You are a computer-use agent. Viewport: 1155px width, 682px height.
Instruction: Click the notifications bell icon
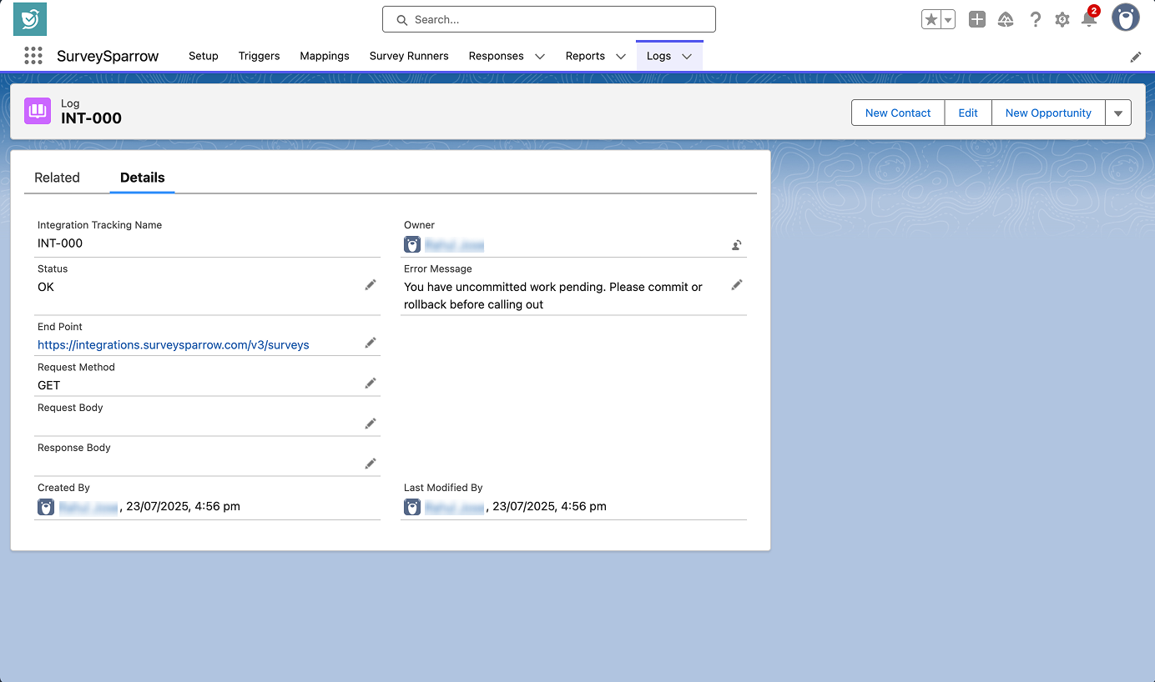[x=1088, y=20]
